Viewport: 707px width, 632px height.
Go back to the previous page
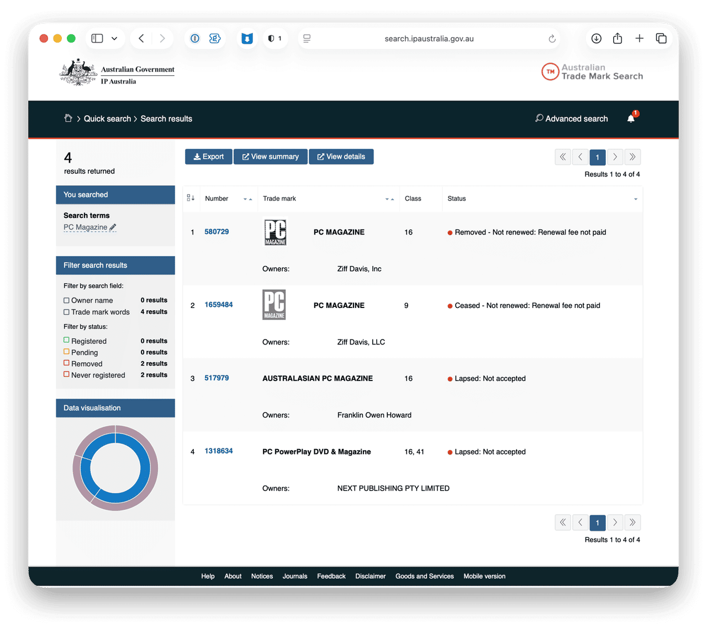click(141, 38)
